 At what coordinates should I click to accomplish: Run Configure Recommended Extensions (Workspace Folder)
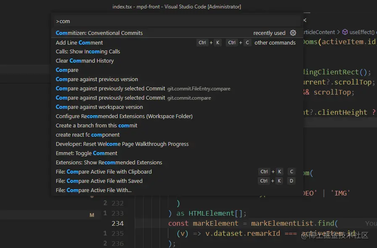tap(124, 116)
